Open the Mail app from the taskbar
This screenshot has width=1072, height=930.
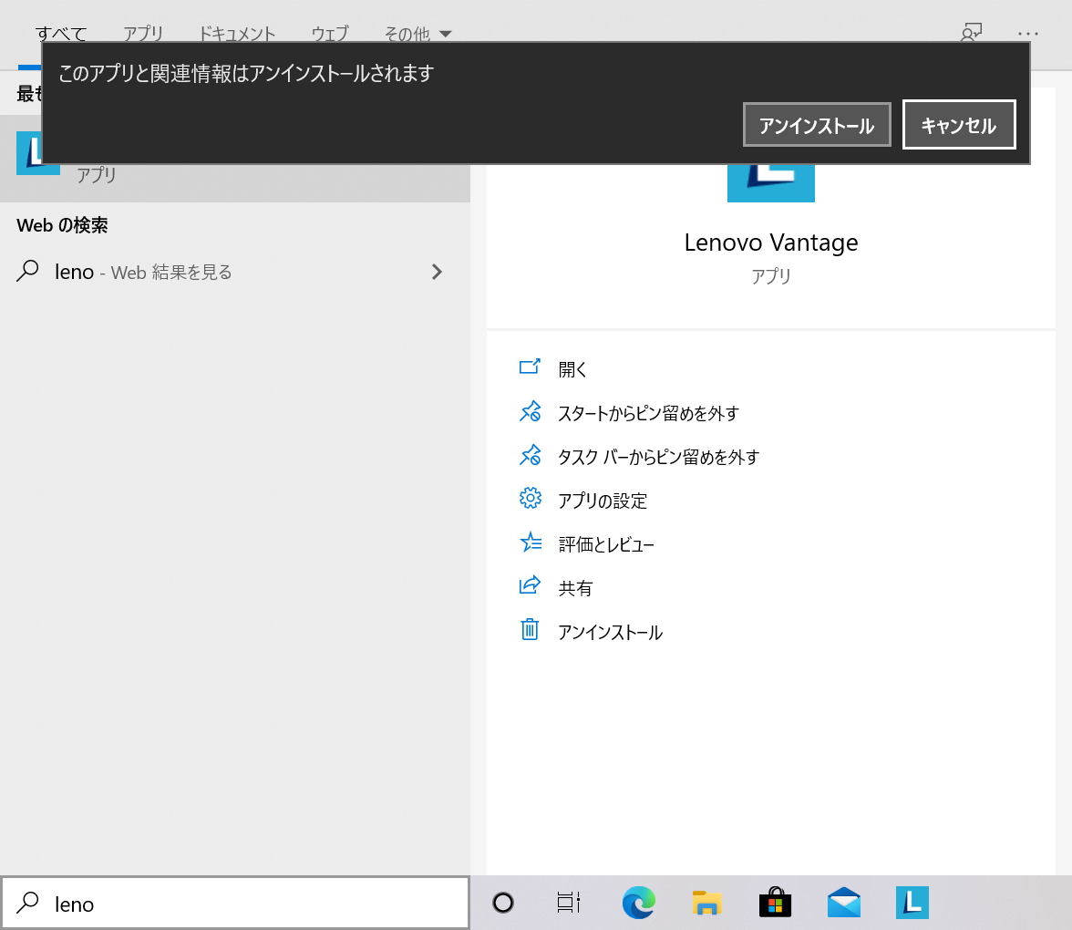(843, 903)
